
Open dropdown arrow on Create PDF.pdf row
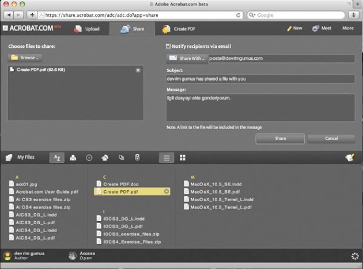[x=166, y=191]
